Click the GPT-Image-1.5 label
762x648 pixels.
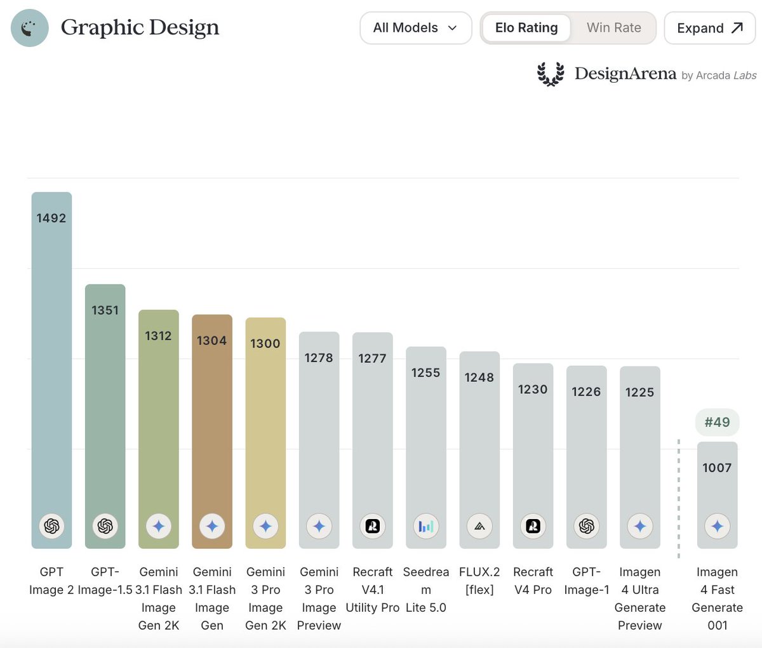[x=105, y=581]
